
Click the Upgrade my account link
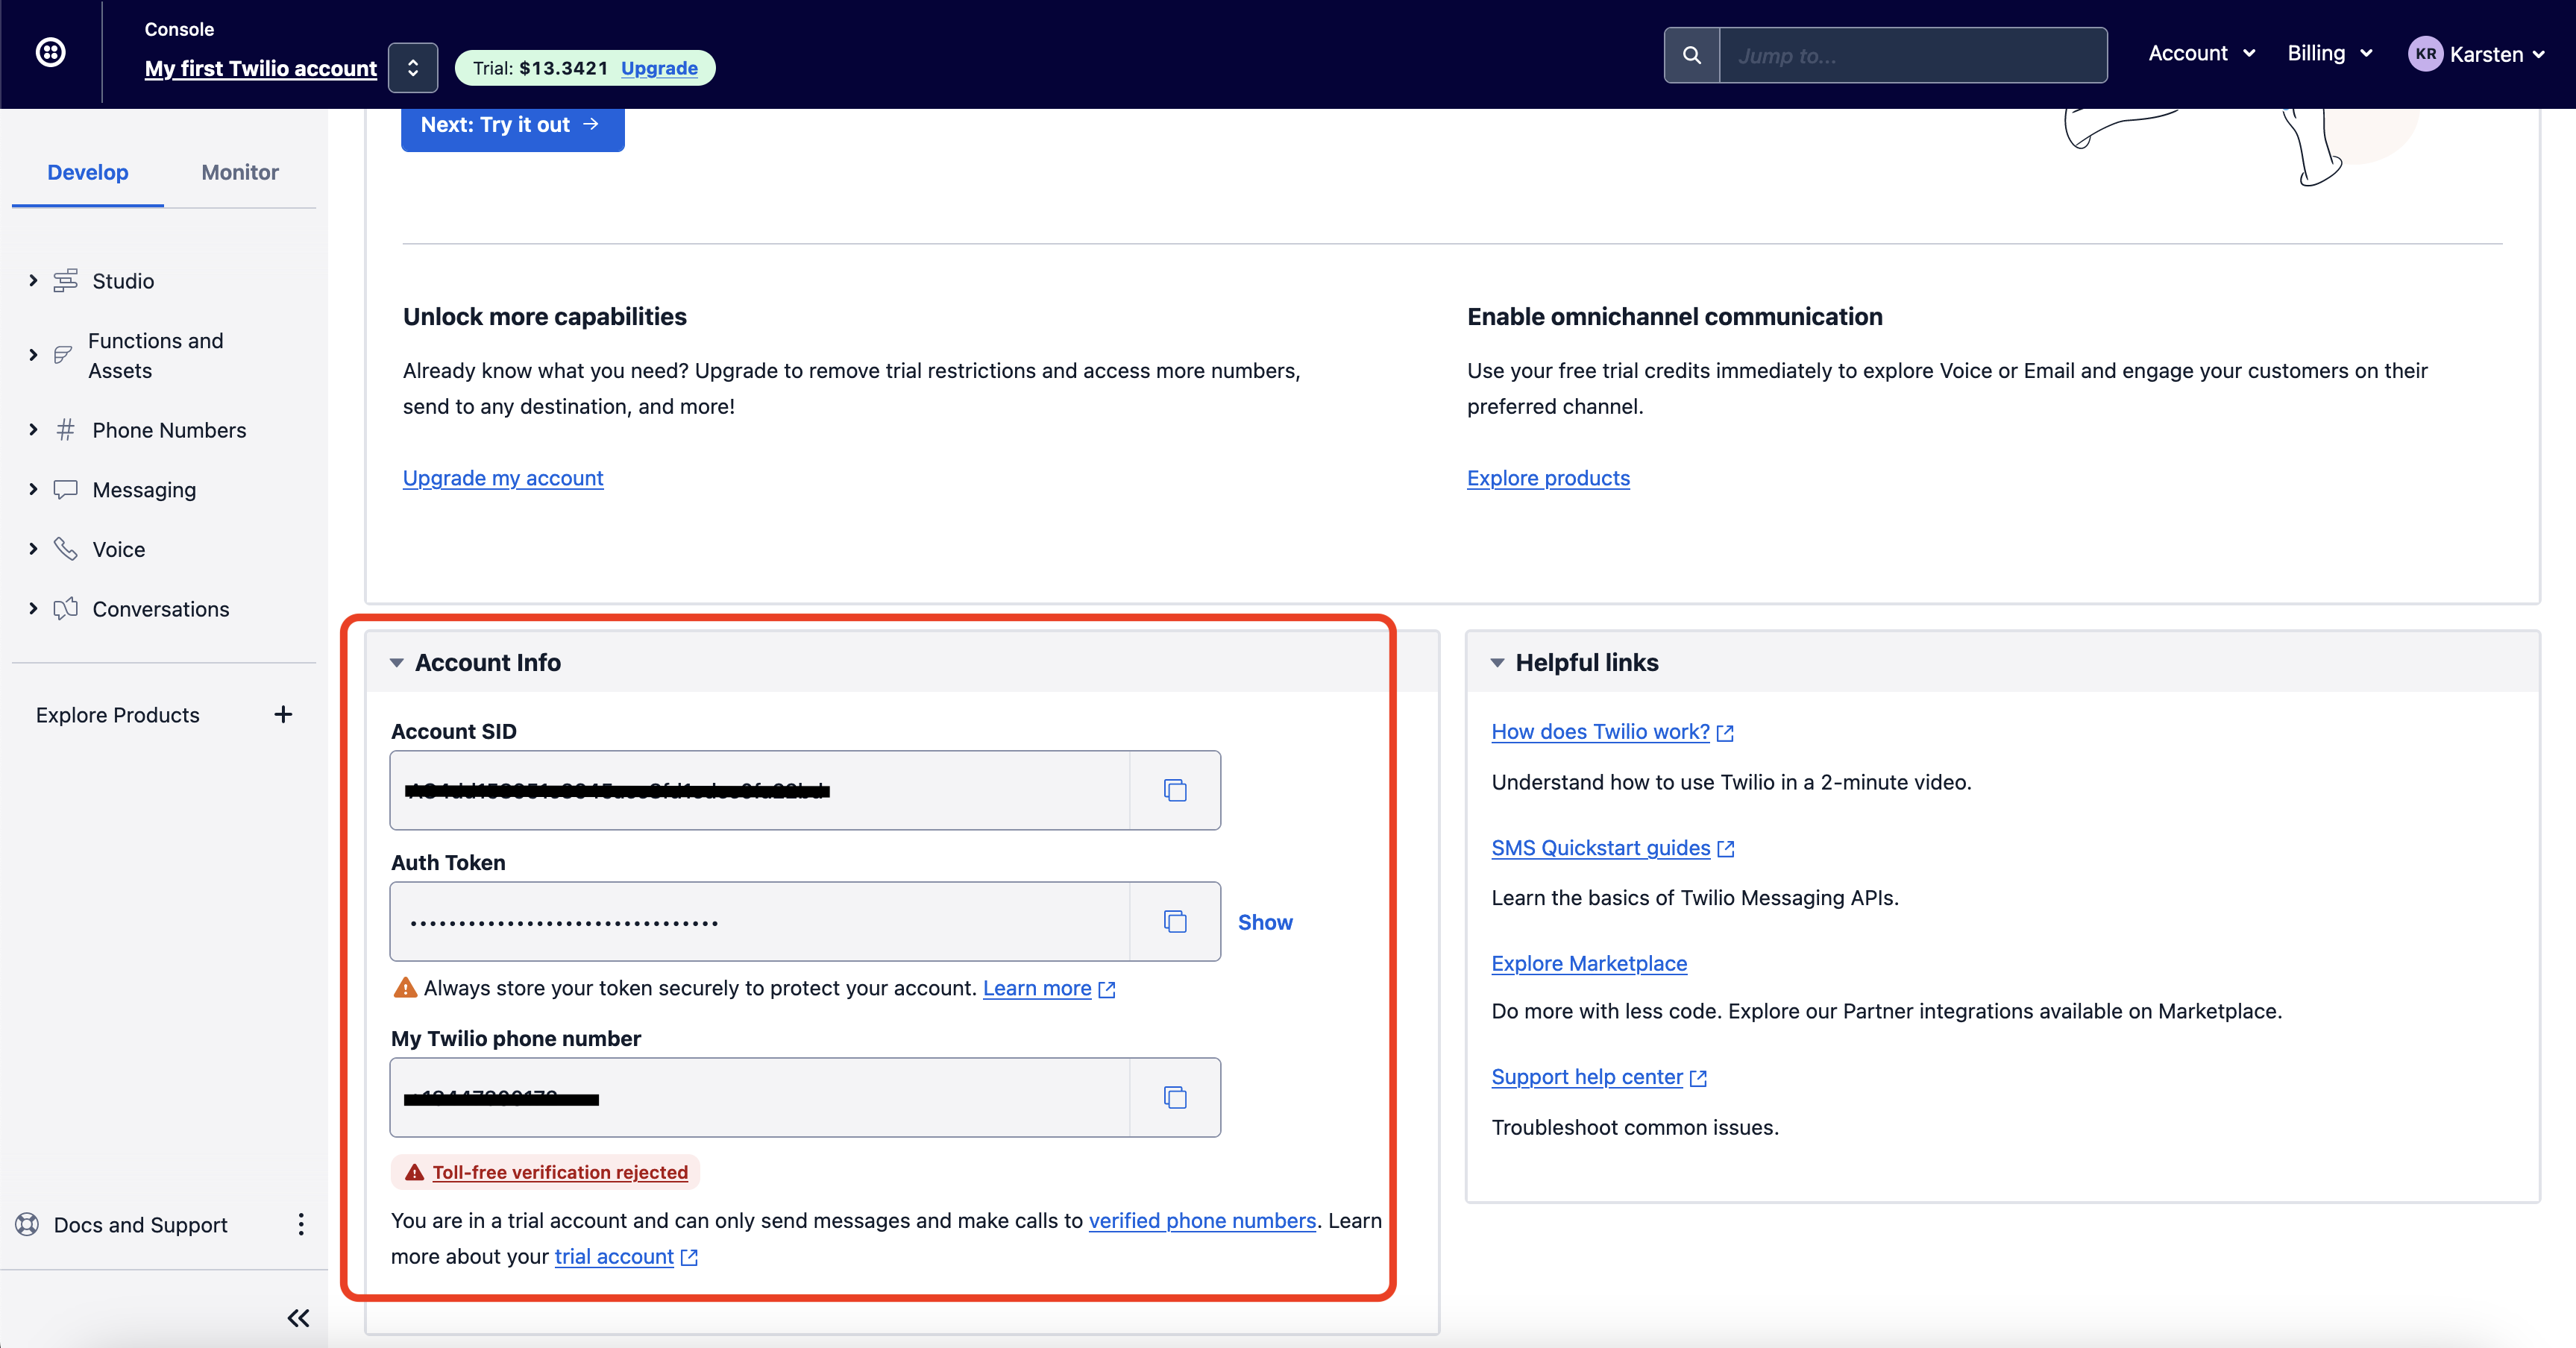coord(503,476)
